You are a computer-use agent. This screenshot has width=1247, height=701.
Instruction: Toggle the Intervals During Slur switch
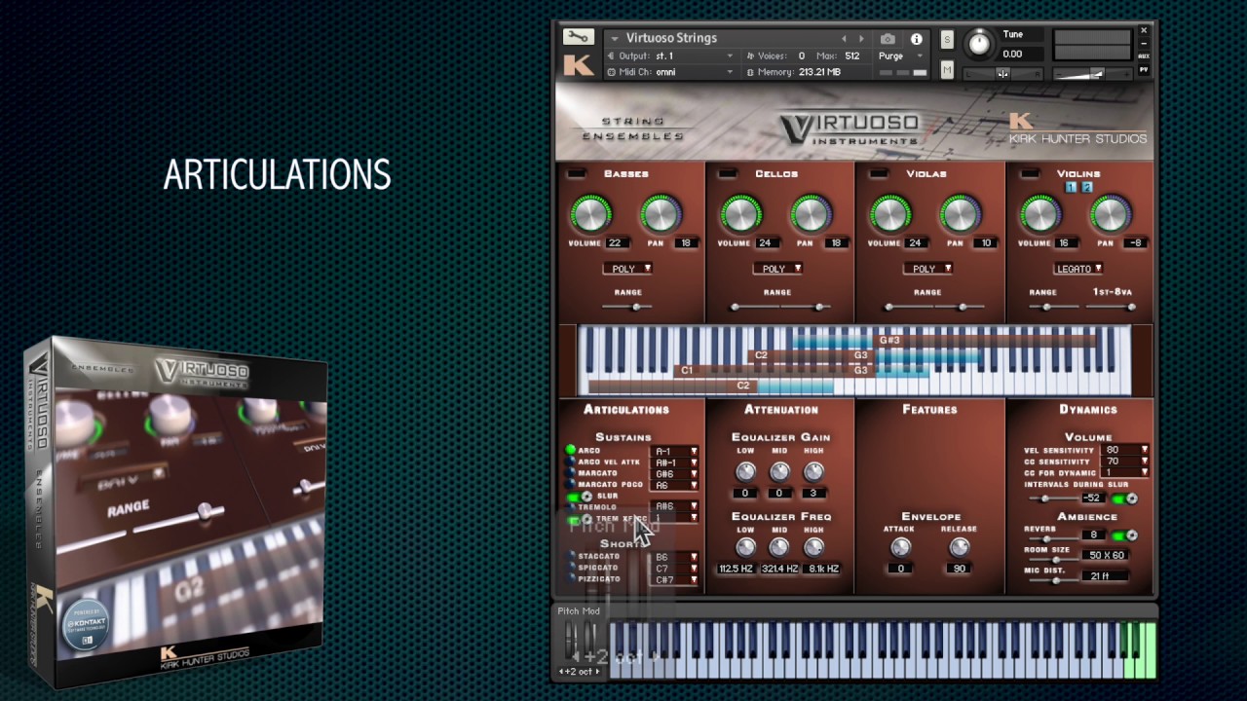(1125, 498)
